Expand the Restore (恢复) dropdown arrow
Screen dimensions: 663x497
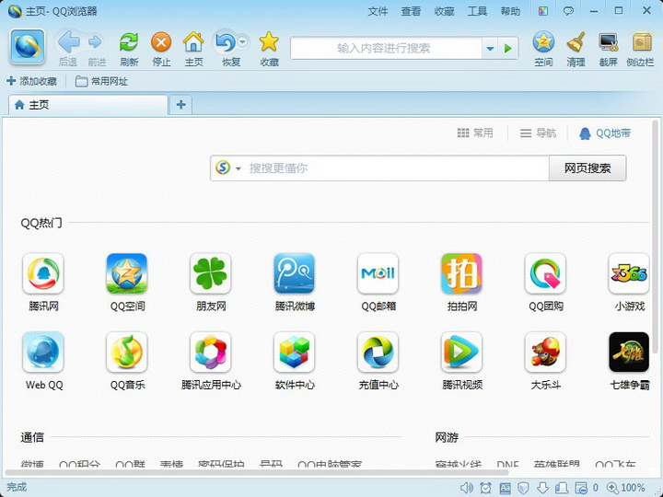click(x=242, y=41)
